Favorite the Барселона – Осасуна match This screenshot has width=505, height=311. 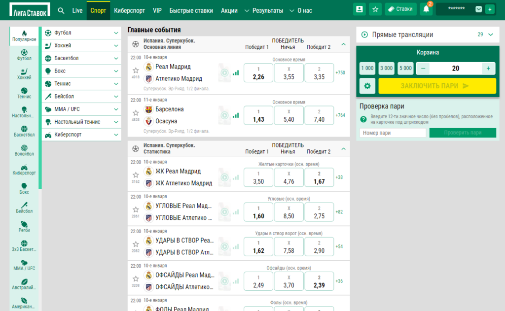(x=136, y=113)
